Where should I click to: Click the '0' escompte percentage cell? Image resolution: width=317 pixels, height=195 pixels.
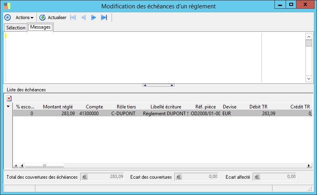(x=32, y=114)
